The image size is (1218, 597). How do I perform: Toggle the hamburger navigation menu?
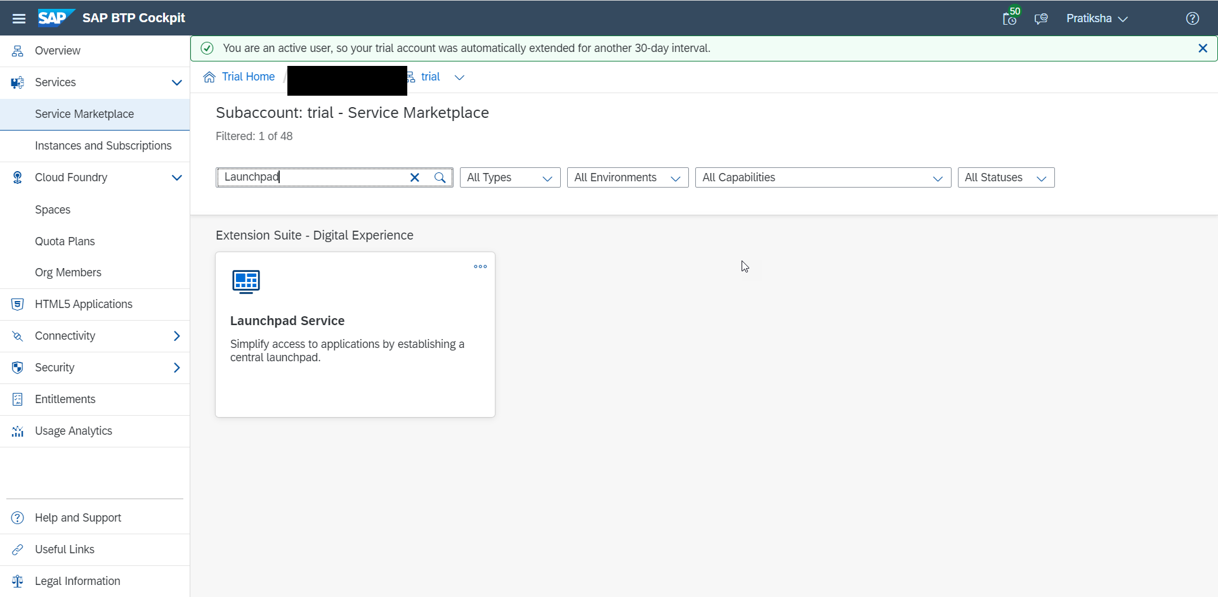(x=19, y=18)
